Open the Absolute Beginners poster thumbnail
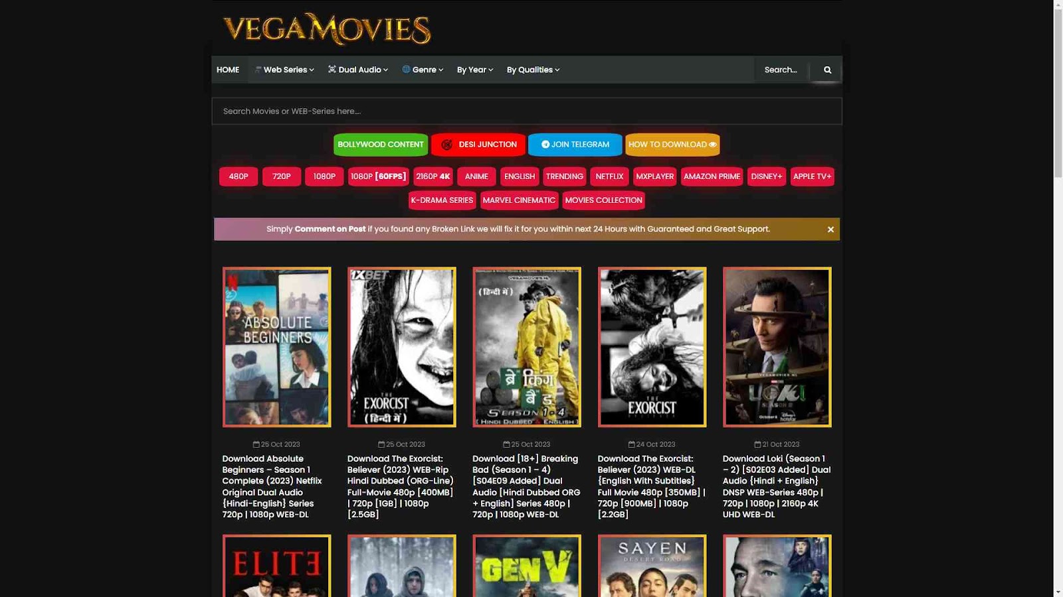The width and height of the screenshot is (1063, 597). click(276, 347)
